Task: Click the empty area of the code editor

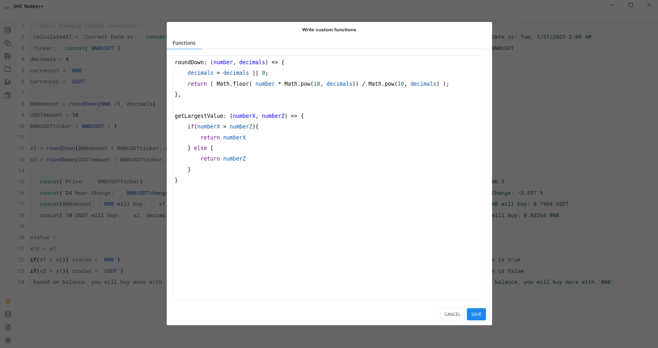Action: point(329,244)
